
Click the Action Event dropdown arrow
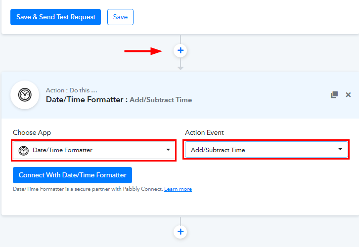[340, 149]
